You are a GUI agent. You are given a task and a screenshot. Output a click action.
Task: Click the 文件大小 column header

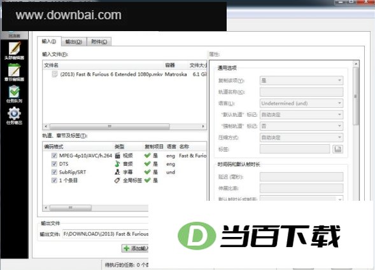(198, 65)
